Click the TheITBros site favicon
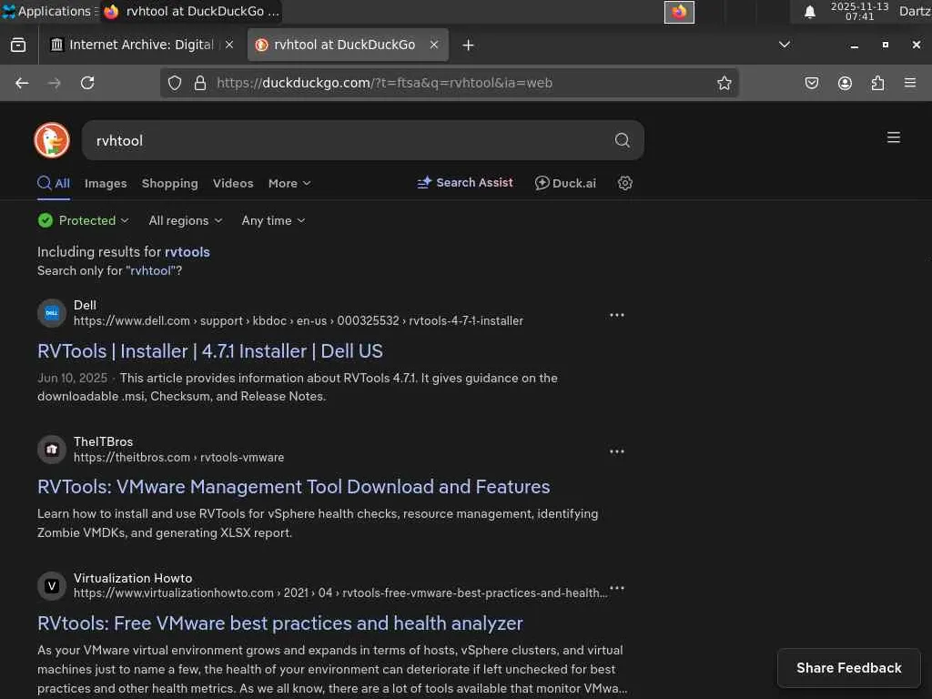Screen dimensions: 932x699 click(x=52, y=450)
